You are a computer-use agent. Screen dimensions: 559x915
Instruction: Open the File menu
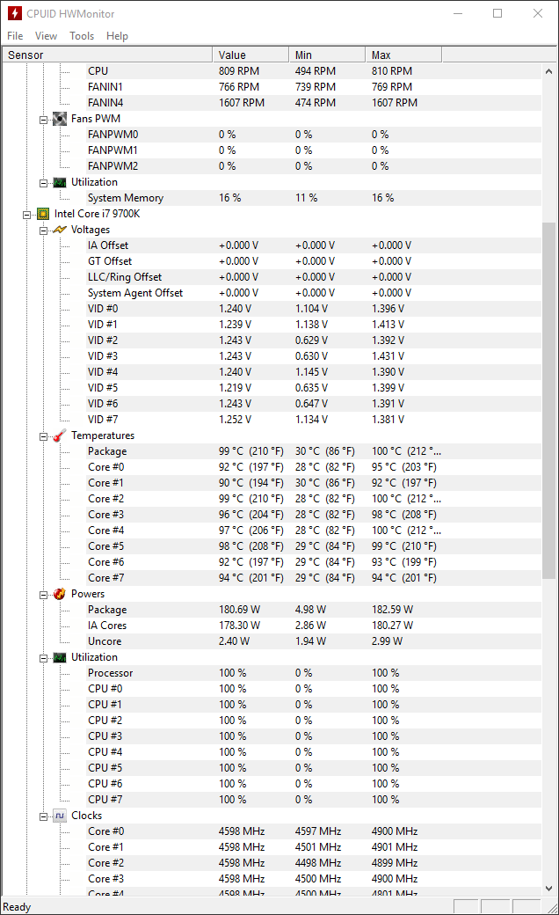click(15, 35)
